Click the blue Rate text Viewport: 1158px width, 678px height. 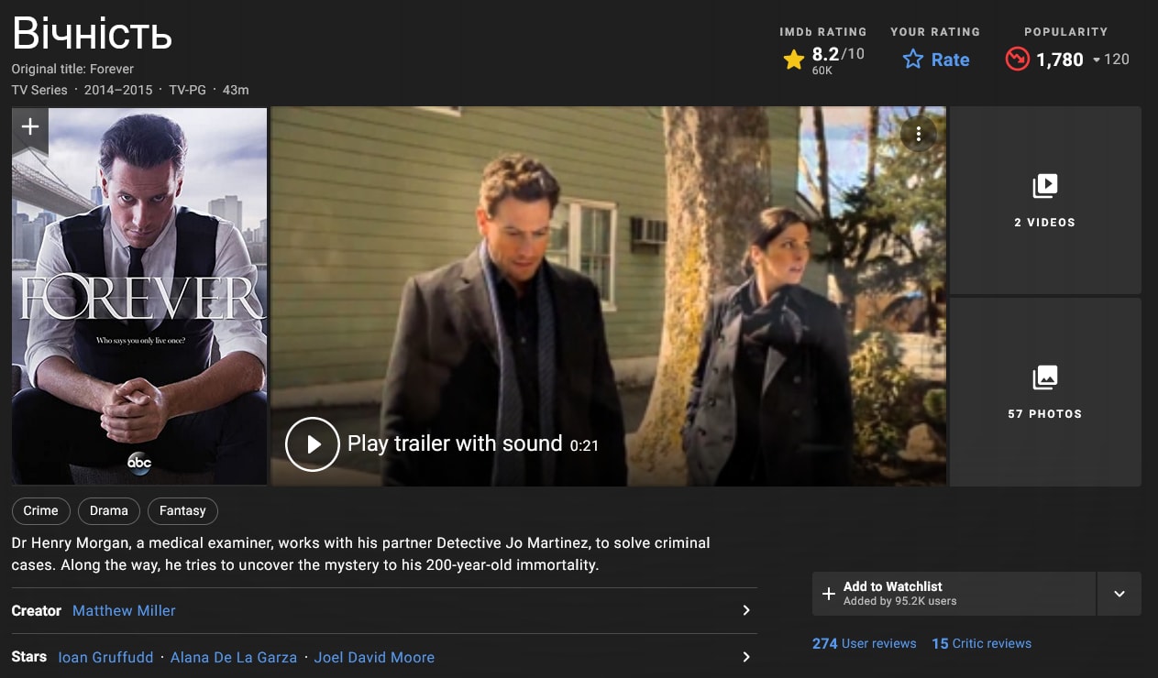coord(950,60)
